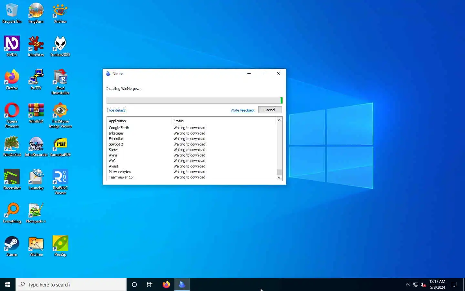Screen dimensions: 465x291
Task: Select the WinDirStat desktop icon
Action: click(12, 146)
